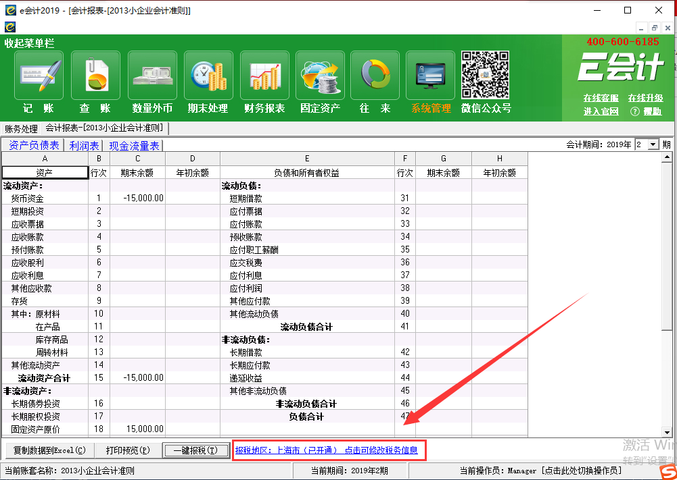677x480 pixels.
Task: Open the 进入官网 link
Action: click(x=601, y=111)
